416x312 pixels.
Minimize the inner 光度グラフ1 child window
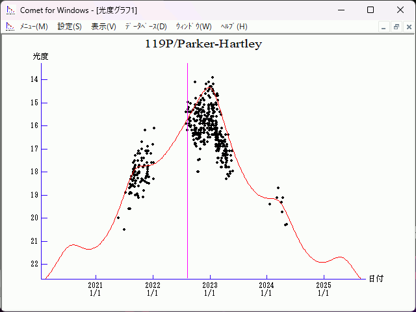[383, 27]
